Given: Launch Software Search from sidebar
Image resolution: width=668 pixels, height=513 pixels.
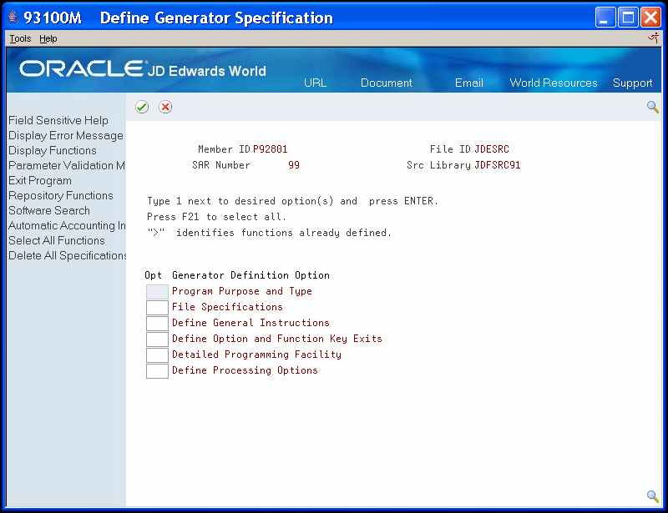Looking at the screenshot, I should pos(49,210).
